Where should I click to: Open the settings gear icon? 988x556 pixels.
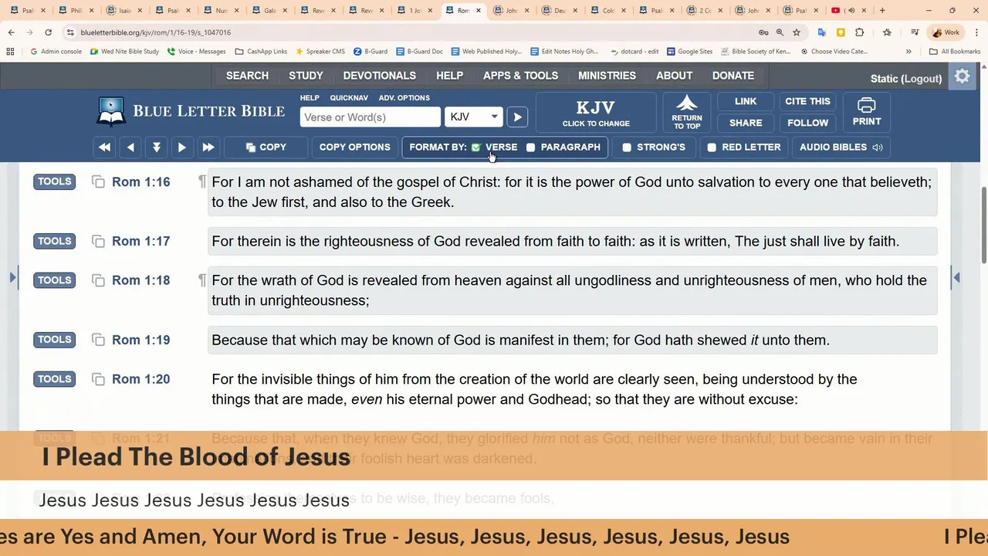pyautogui.click(x=962, y=77)
